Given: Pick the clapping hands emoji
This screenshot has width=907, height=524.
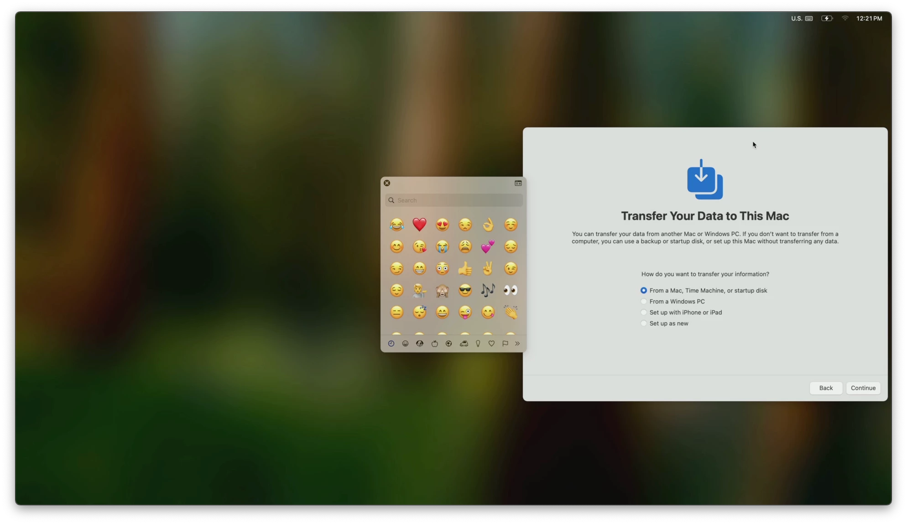Looking at the screenshot, I should coord(511,312).
